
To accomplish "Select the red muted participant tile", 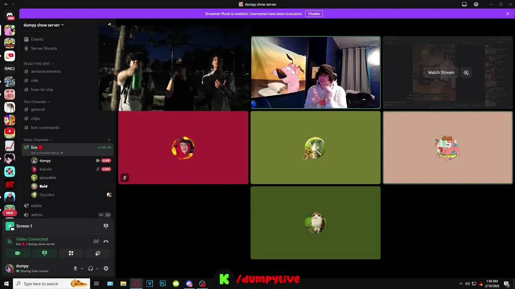I will pos(183,148).
